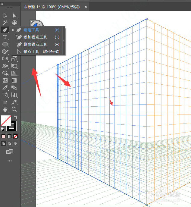The height and width of the screenshot is (207, 191).
Task: Click the circular blue grid control point
Action: click(x=63, y=68)
